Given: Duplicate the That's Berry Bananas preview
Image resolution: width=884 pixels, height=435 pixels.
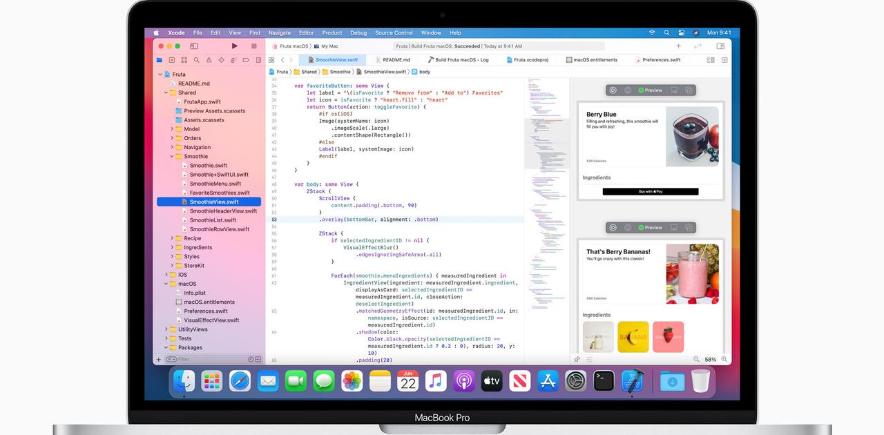Looking at the screenshot, I should pos(689,227).
